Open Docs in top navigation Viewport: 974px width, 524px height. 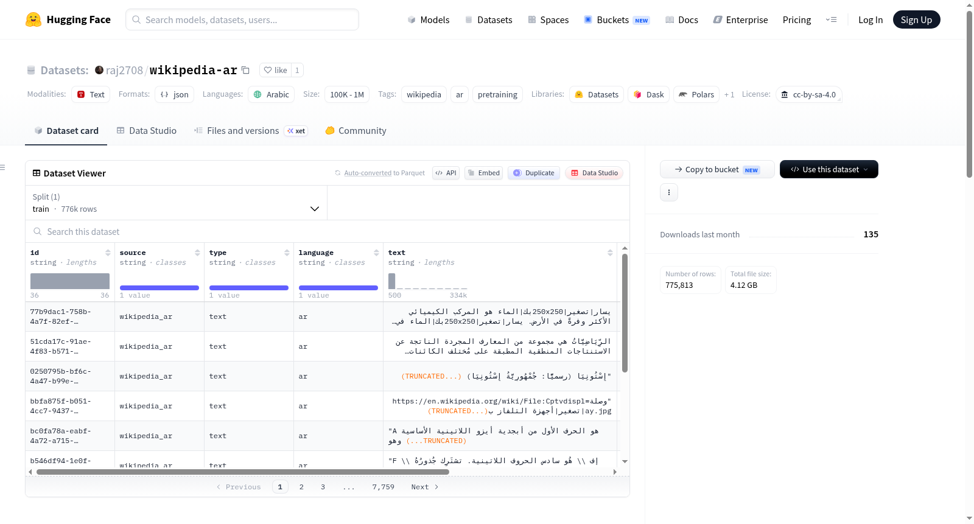[682, 19]
